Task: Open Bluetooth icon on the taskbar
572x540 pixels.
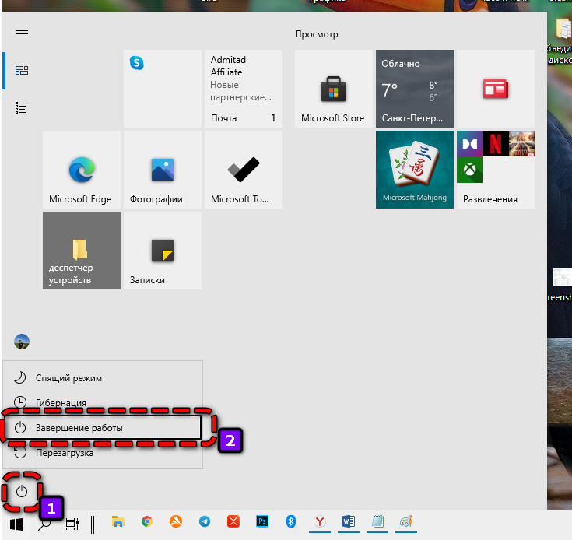Action: (x=291, y=522)
